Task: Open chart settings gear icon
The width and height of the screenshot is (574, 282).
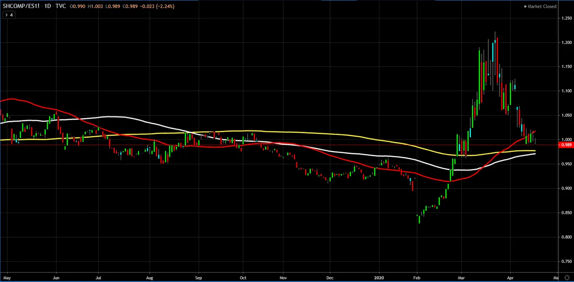Action: [567, 278]
